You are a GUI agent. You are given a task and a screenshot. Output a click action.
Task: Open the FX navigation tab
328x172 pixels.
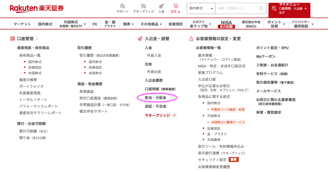click(x=95, y=24)
